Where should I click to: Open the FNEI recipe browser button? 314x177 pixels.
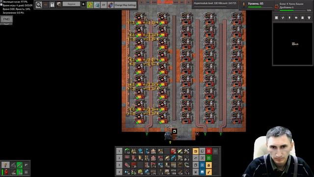(x=6, y=19)
